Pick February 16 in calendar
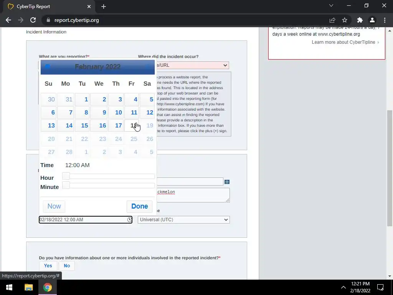Image resolution: width=393 pixels, height=295 pixels. coord(99,126)
